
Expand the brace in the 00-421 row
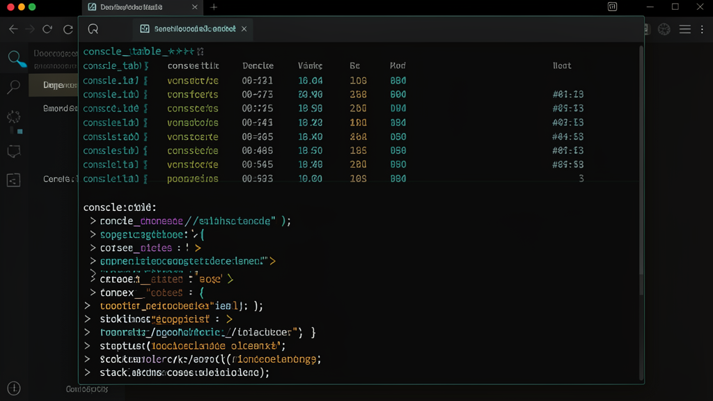(x=146, y=81)
